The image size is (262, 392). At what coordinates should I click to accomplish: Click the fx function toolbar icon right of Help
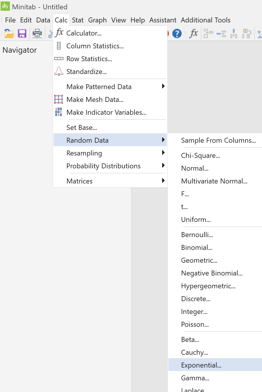[194, 33]
